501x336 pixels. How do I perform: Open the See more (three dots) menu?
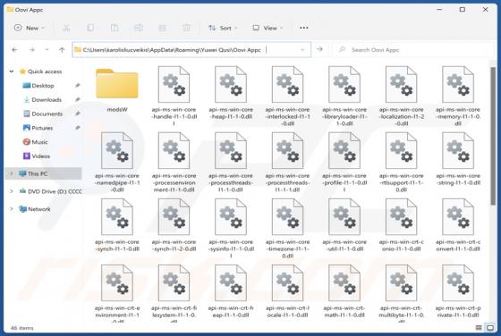coord(304,28)
